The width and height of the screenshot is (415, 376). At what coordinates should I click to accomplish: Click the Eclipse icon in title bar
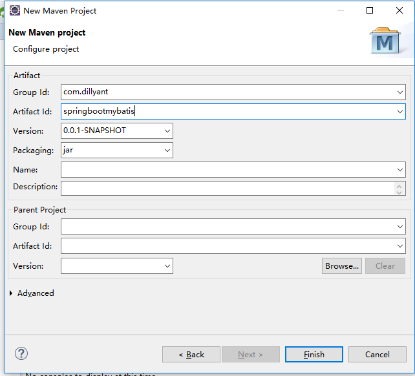pos(15,10)
